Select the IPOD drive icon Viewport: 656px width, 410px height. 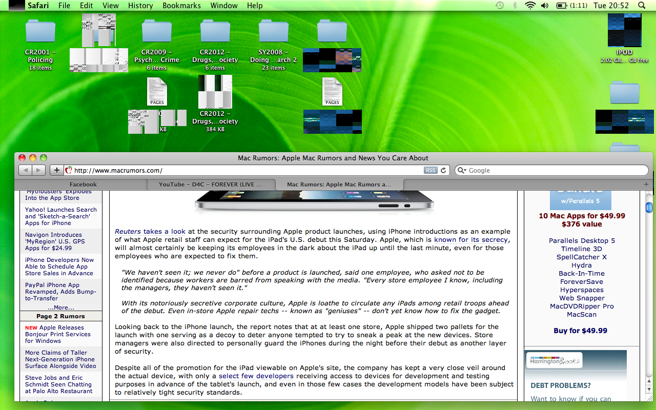click(624, 31)
